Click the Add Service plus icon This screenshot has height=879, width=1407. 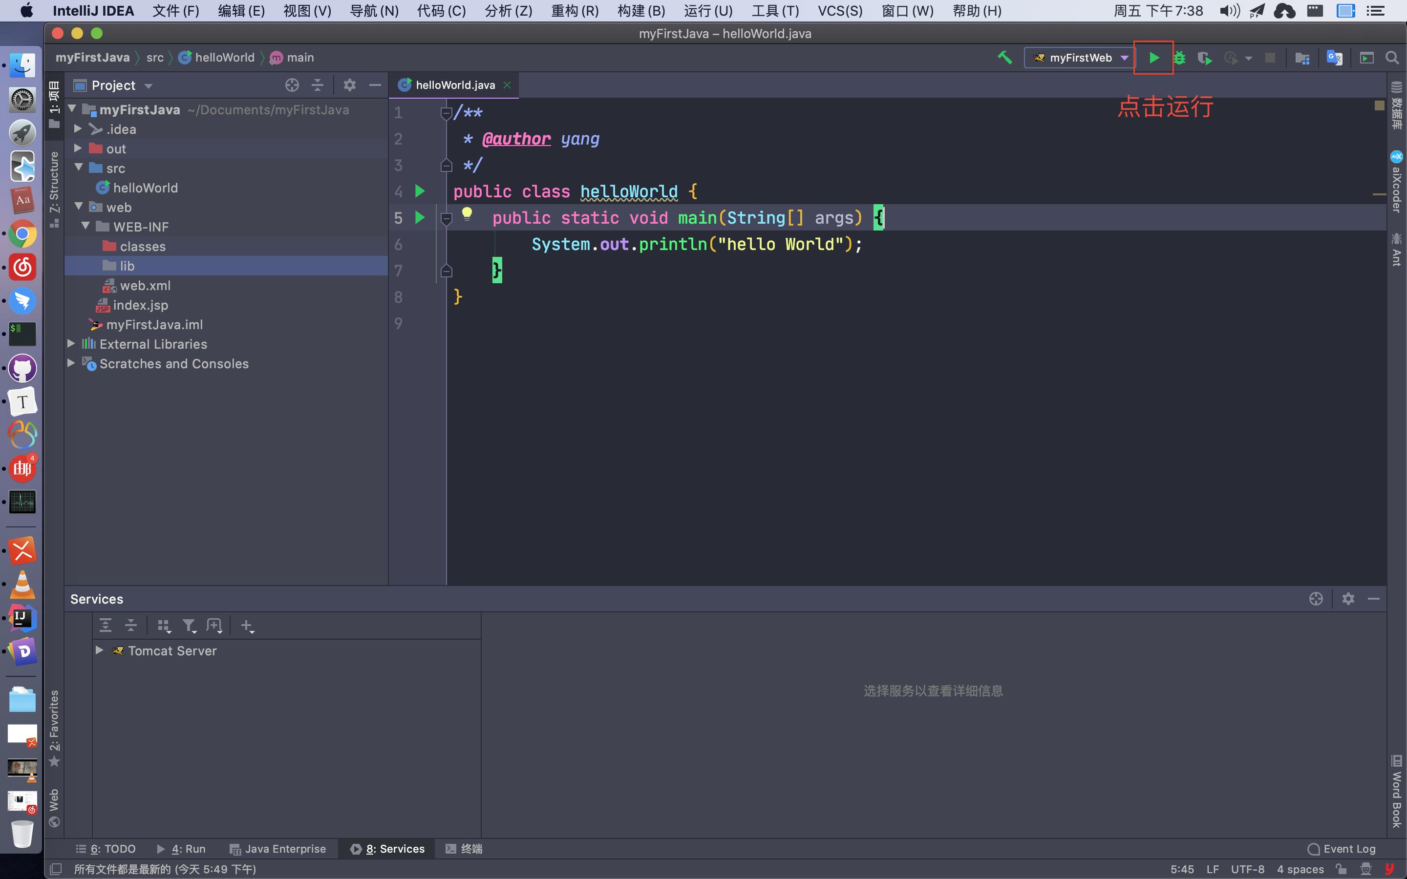[247, 625]
